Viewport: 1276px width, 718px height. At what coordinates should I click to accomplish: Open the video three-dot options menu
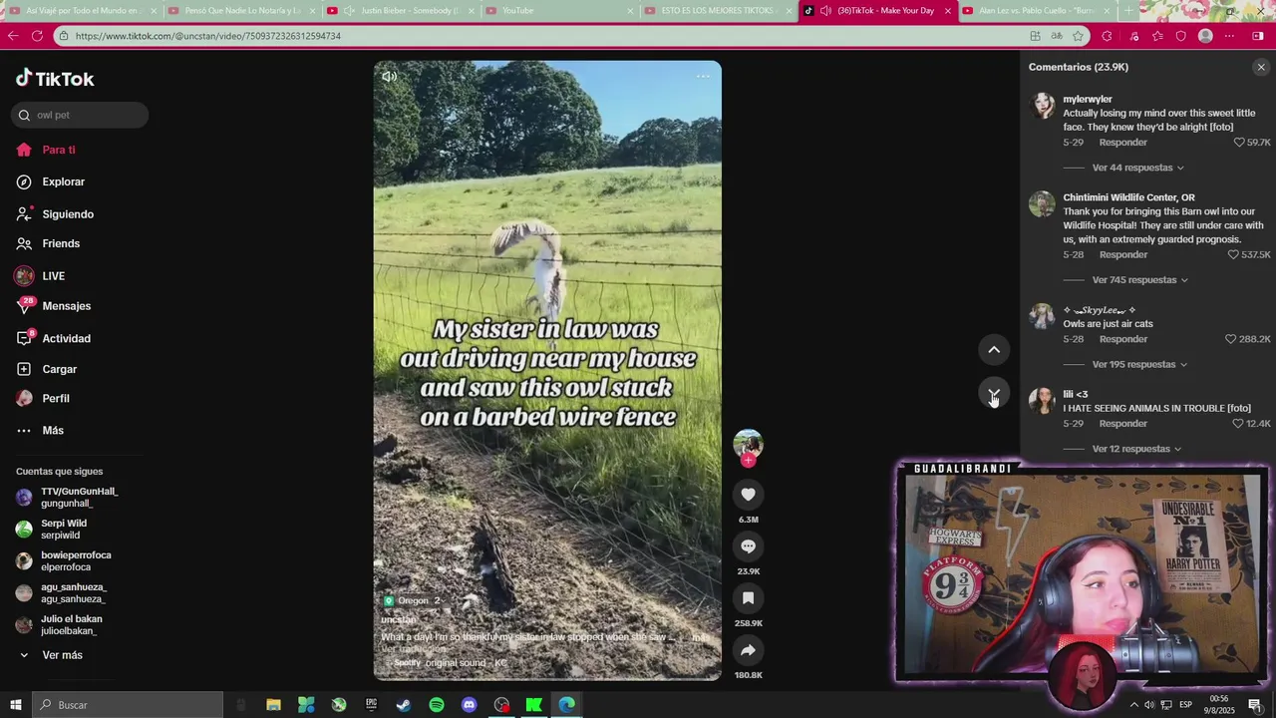[x=703, y=76]
